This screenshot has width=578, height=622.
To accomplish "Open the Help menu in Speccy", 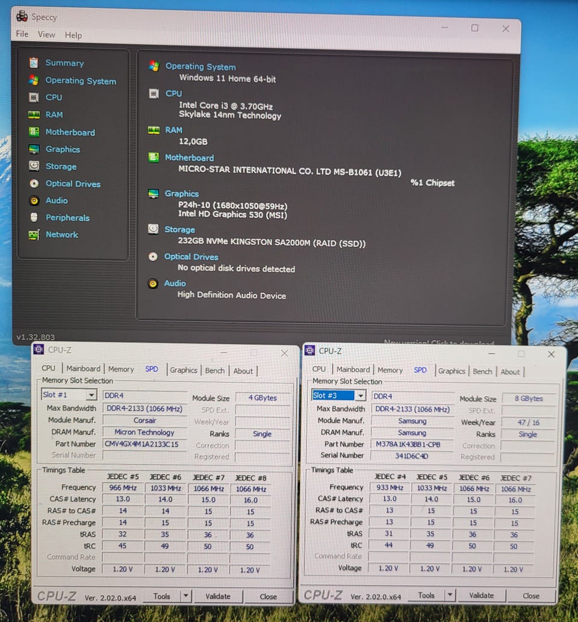I will click(73, 36).
